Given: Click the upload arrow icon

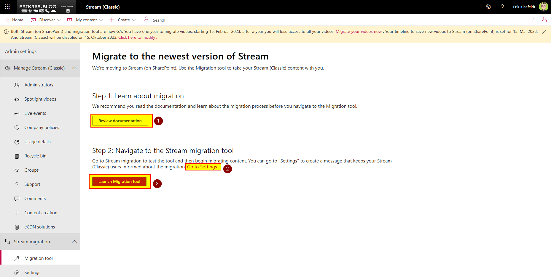Looking at the screenshot, I should [533, 20].
